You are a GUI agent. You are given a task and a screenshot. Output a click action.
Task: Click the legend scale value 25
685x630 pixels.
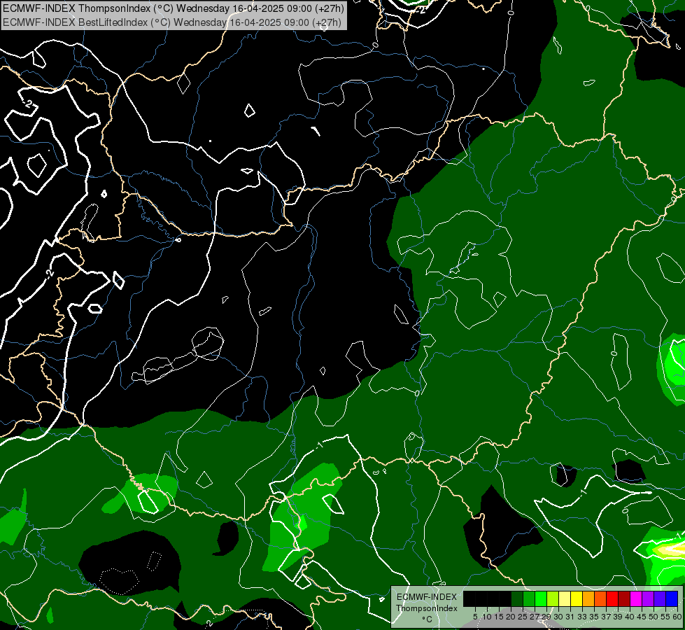click(x=523, y=617)
